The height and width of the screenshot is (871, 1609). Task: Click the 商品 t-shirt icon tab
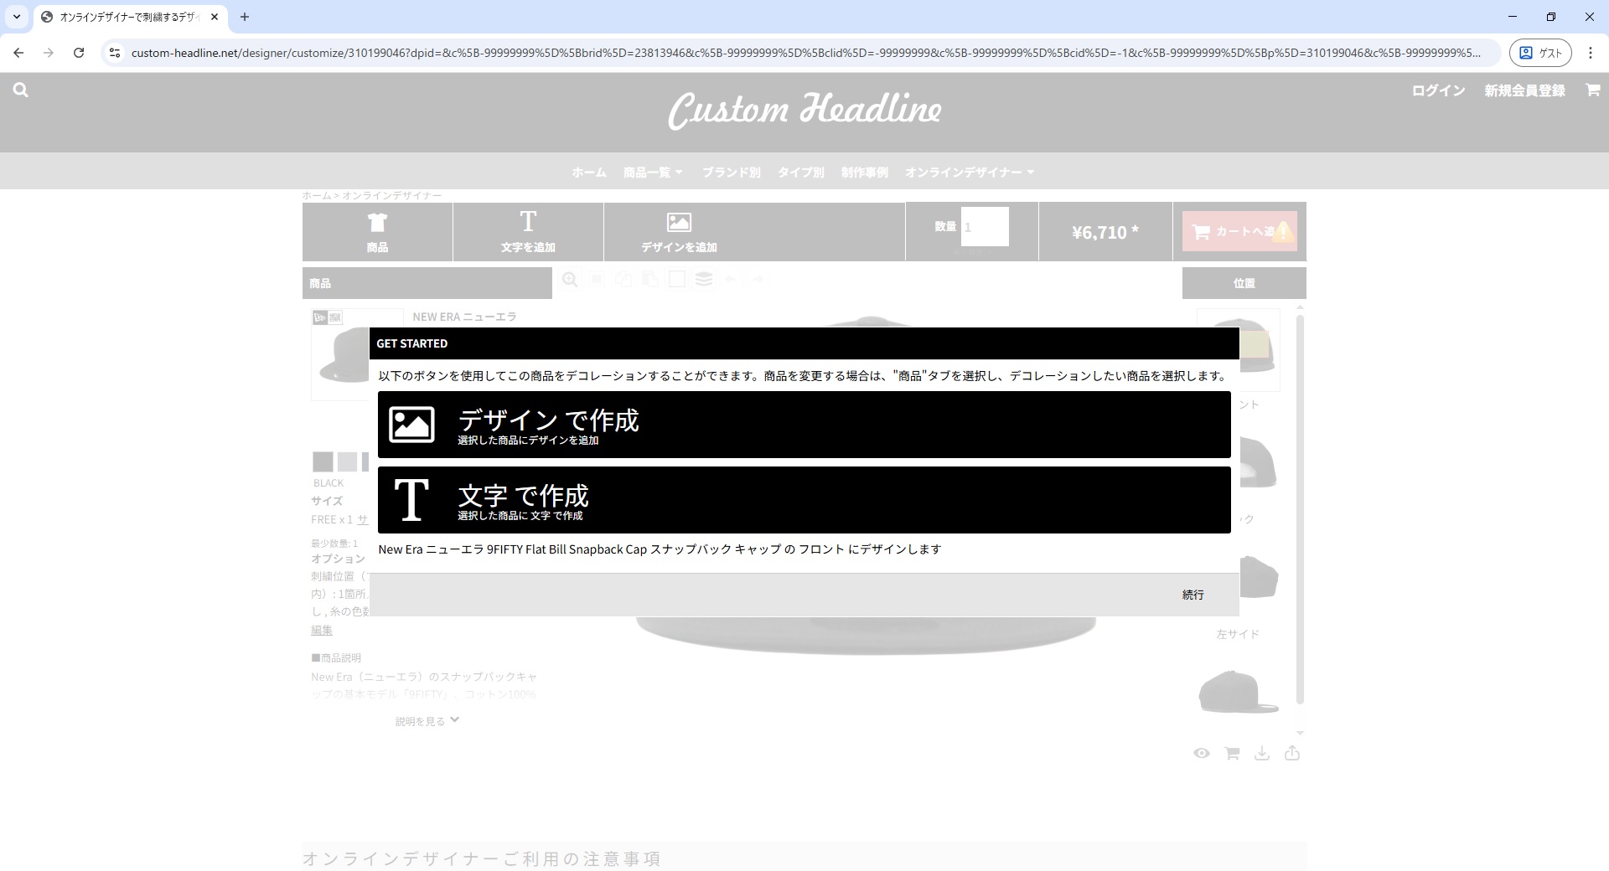[377, 232]
